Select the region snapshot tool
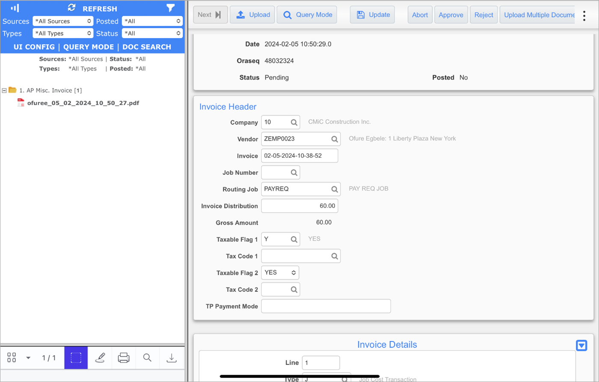 (x=76, y=358)
